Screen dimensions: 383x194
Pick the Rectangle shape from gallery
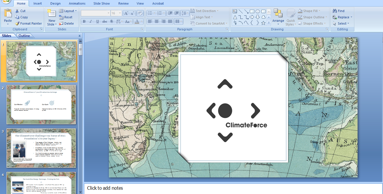coord(252,11)
